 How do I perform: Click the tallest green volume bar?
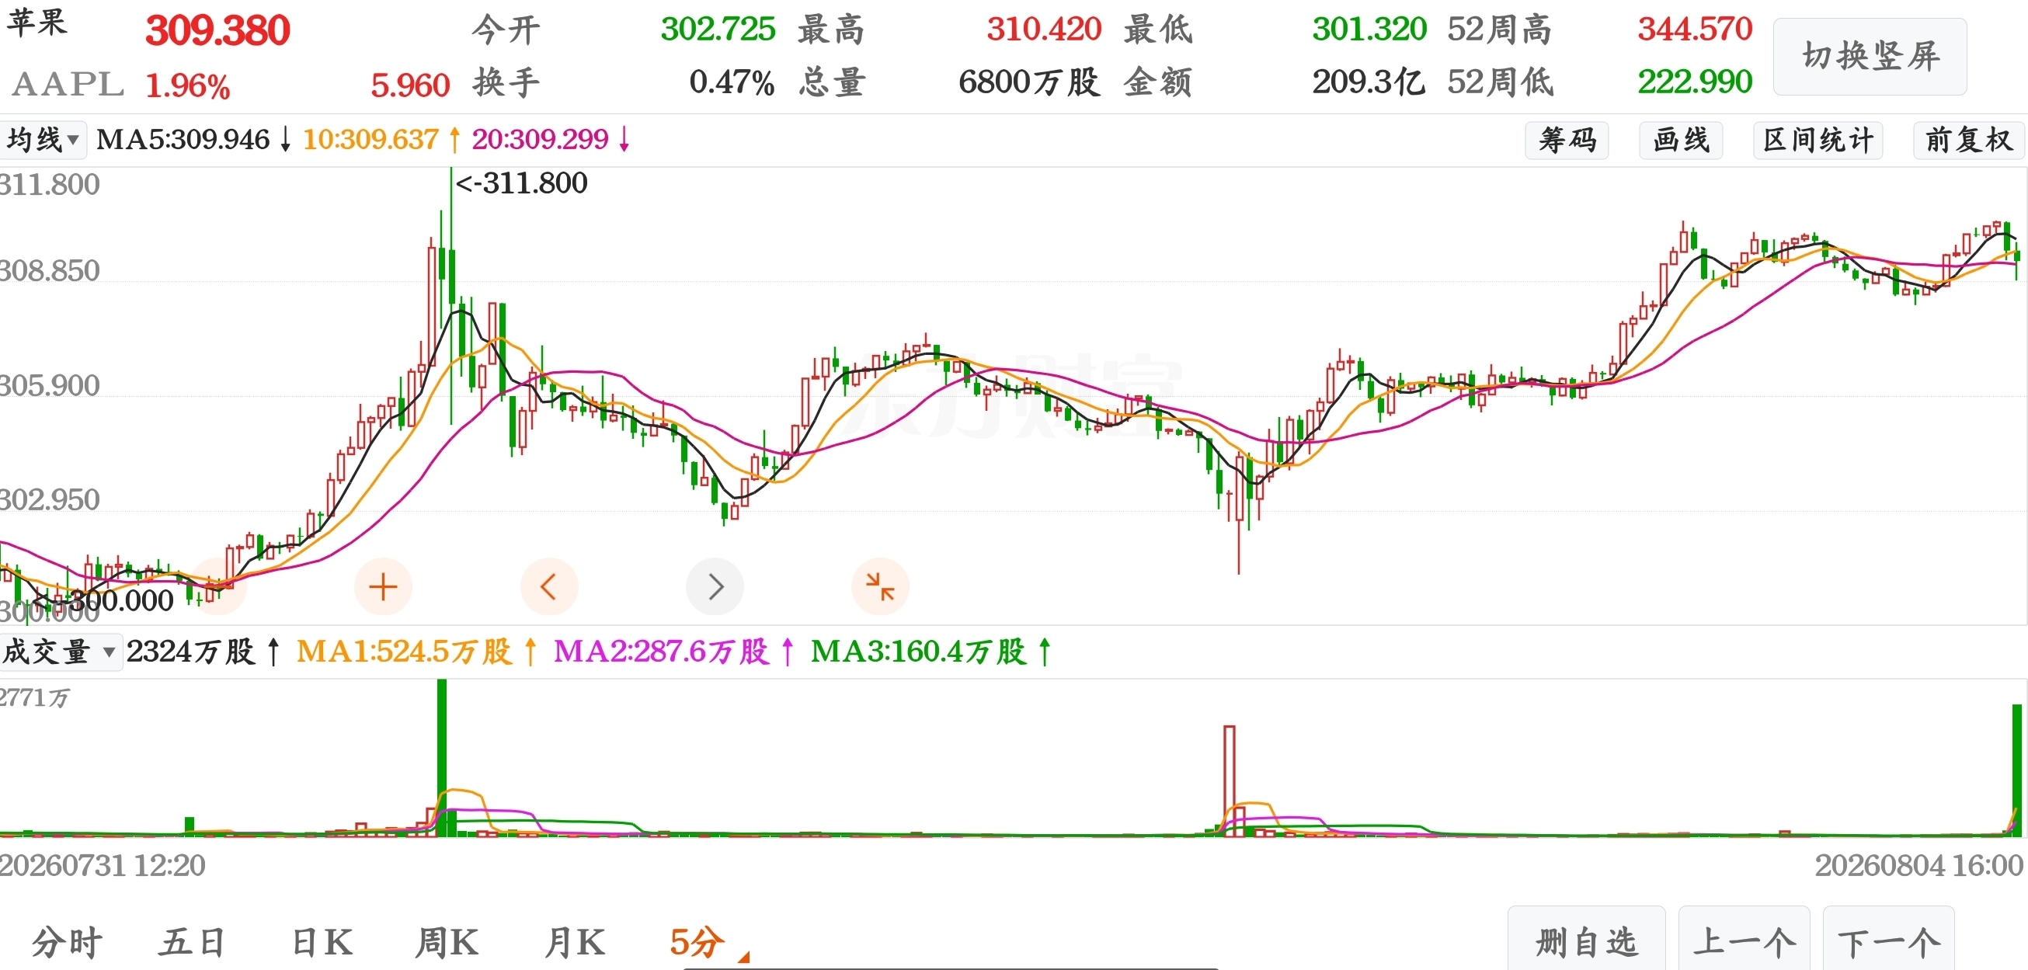pyautogui.click(x=442, y=757)
